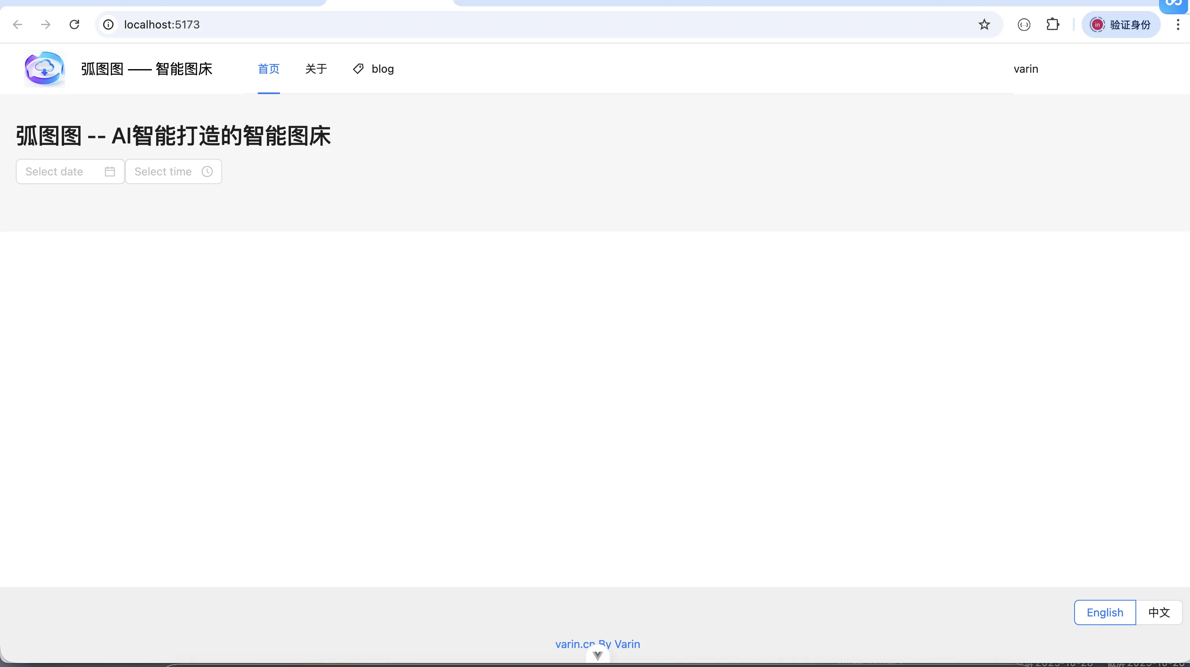Screen dimensions: 1190x667
Task: Open the varin user menu
Action: coord(1026,69)
